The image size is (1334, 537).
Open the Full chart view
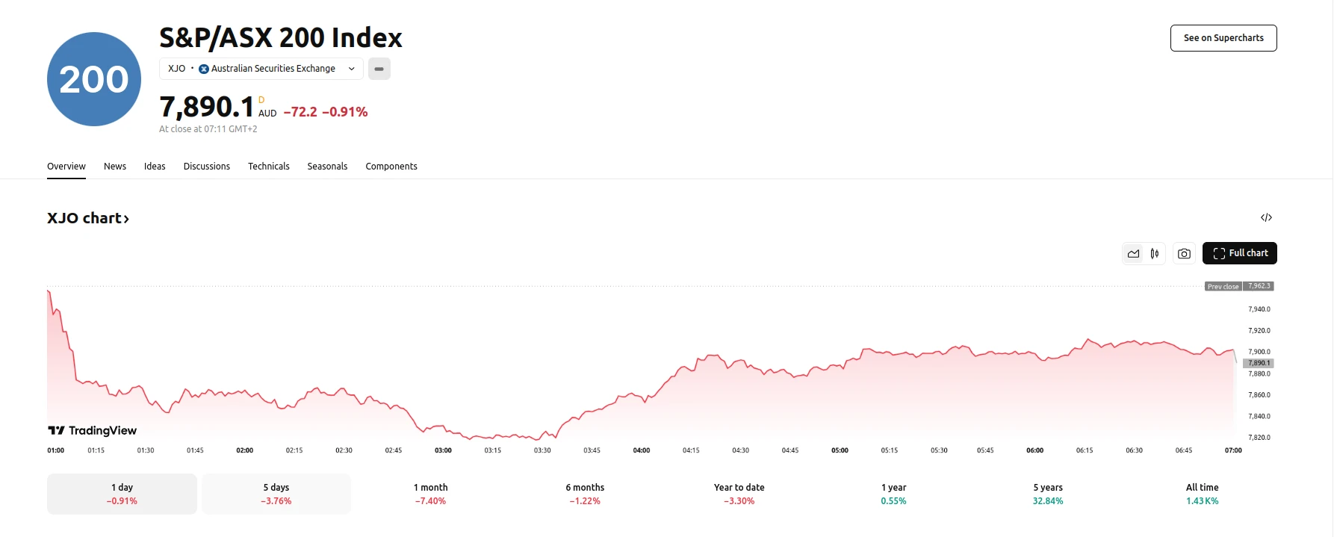[1240, 253]
